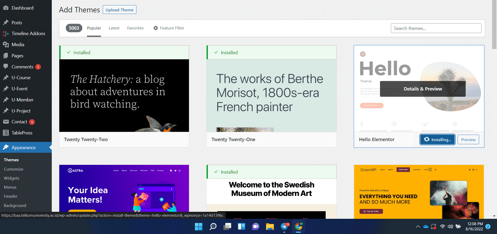Image resolution: width=497 pixels, height=234 pixels.
Task: Click the volume speaker tray icon
Action: coord(450,227)
